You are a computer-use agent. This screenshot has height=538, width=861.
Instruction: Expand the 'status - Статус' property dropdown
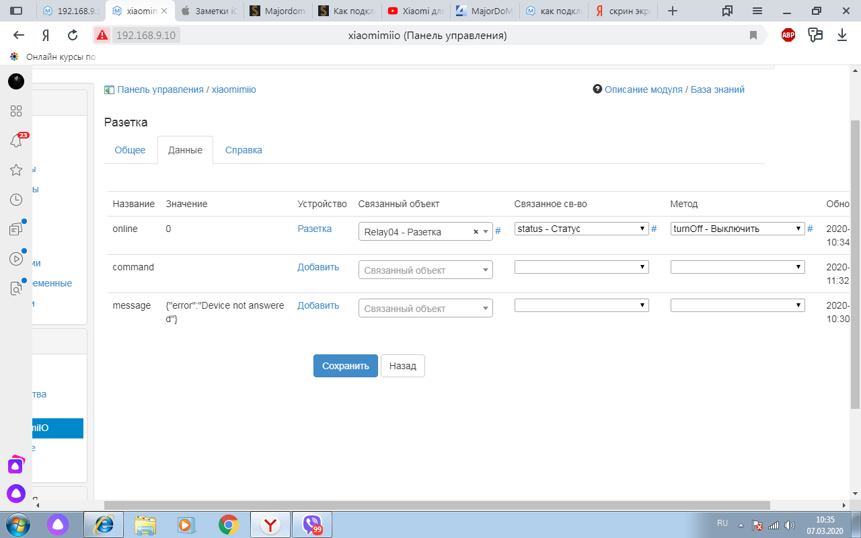[581, 229]
